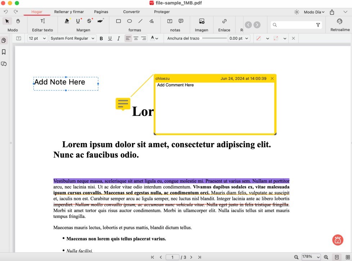352x261 pixels.
Task: Go to the next page with the arrow
Action: pyautogui.click(x=191, y=257)
